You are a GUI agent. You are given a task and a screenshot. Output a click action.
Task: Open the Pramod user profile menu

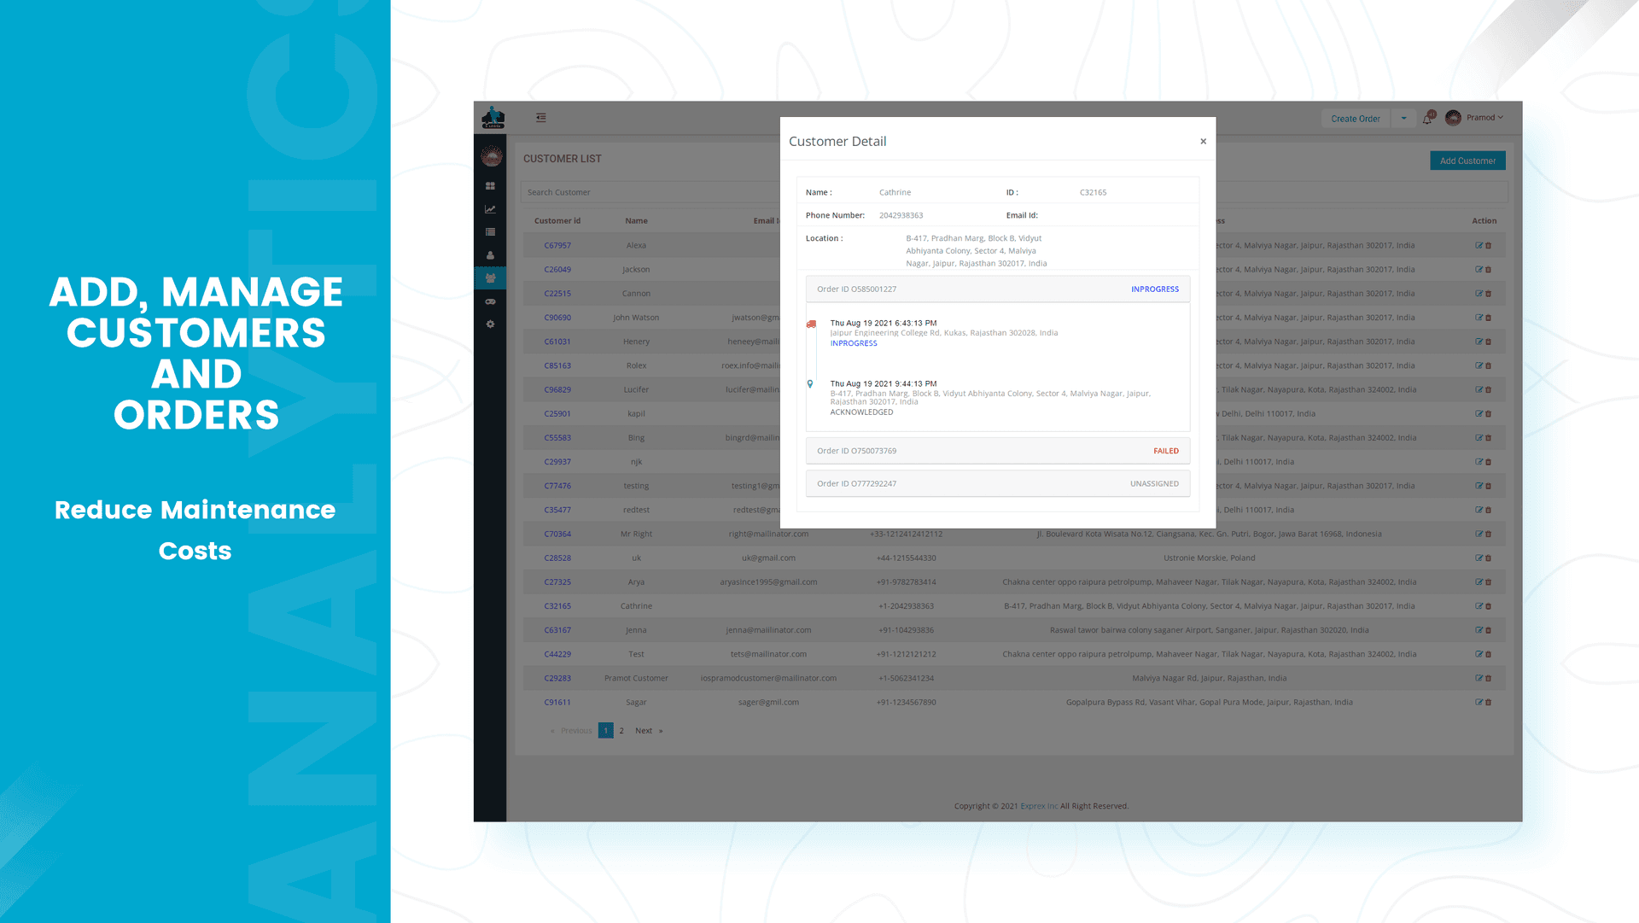pyautogui.click(x=1474, y=118)
